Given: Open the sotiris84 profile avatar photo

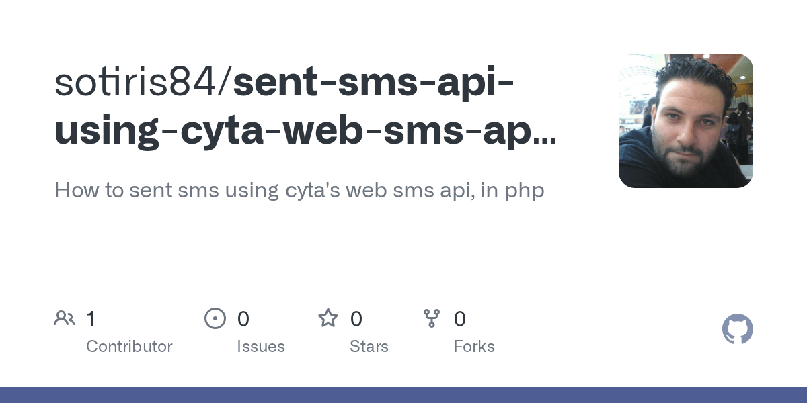Looking at the screenshot, I should (x=686, y=121).
